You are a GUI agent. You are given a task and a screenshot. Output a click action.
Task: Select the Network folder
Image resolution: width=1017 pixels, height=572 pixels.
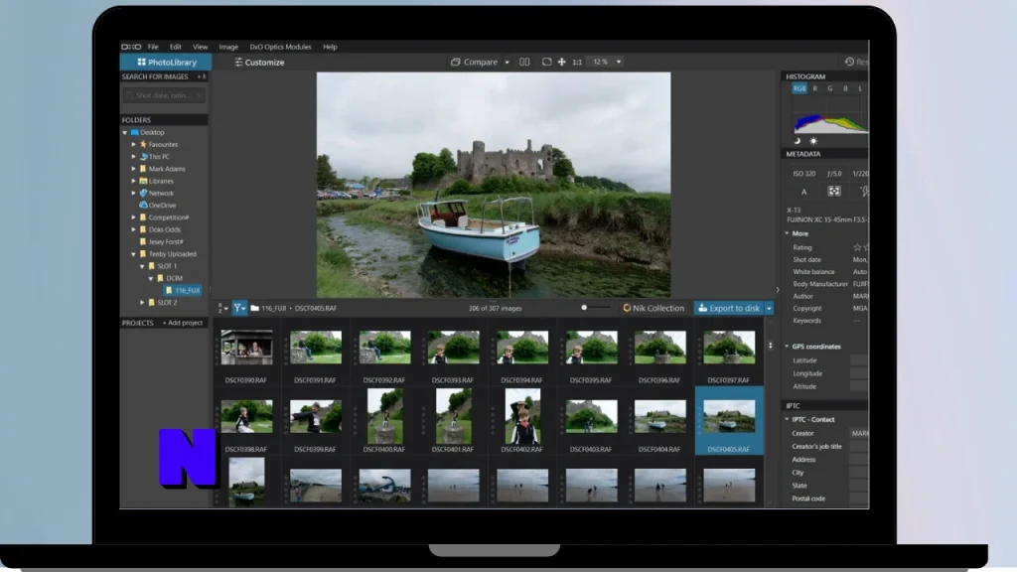(157, 193)
